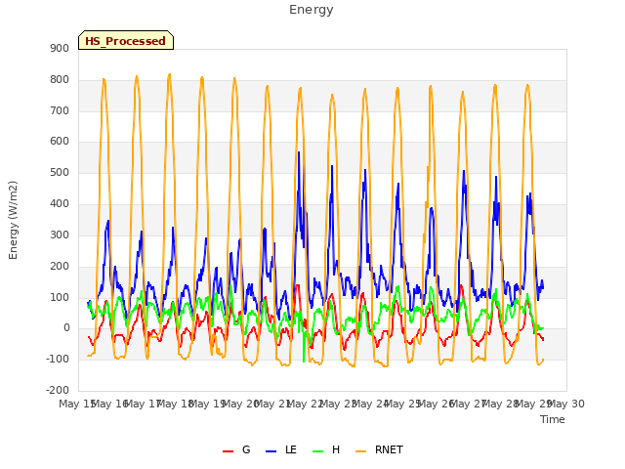Click the HS_Processed annotation label

click(x=126, y=40)
